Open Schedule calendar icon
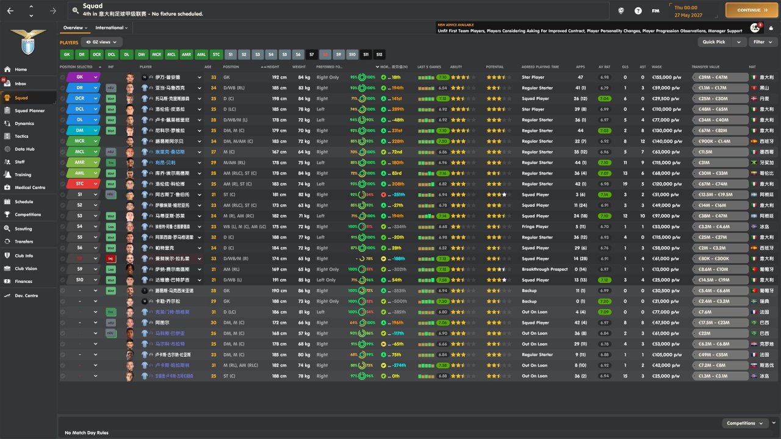Screen dimensions: 781x439 [7, 201]
